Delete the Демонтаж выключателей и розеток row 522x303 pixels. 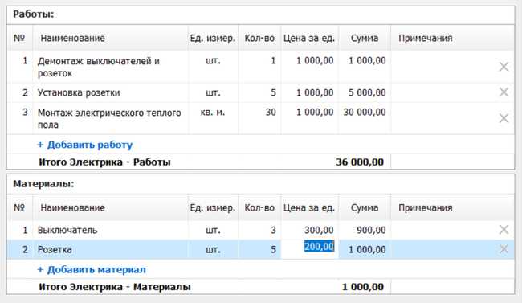[x=504, y=67]
